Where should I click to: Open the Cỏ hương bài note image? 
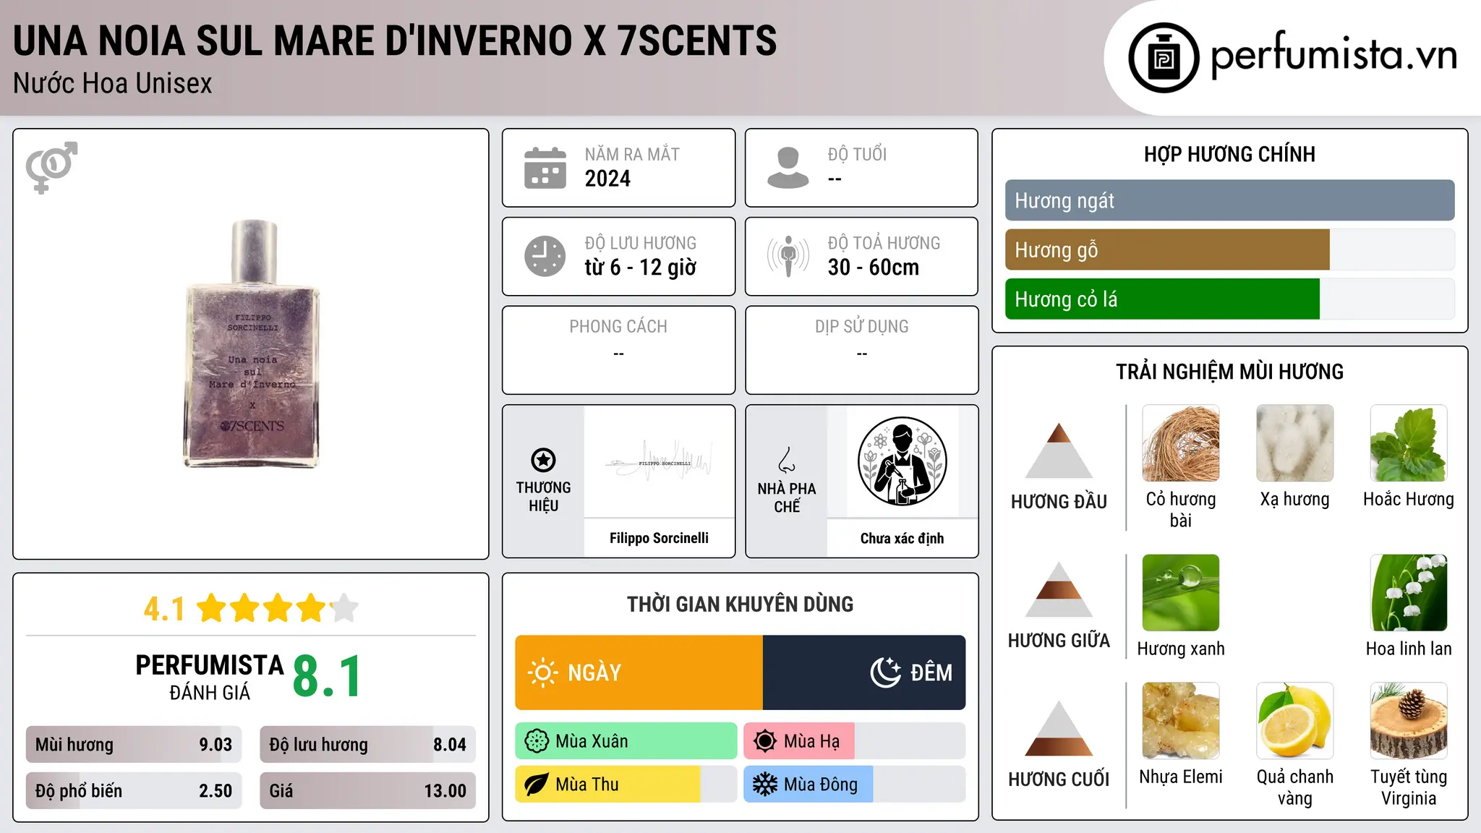click(1181, 443)
